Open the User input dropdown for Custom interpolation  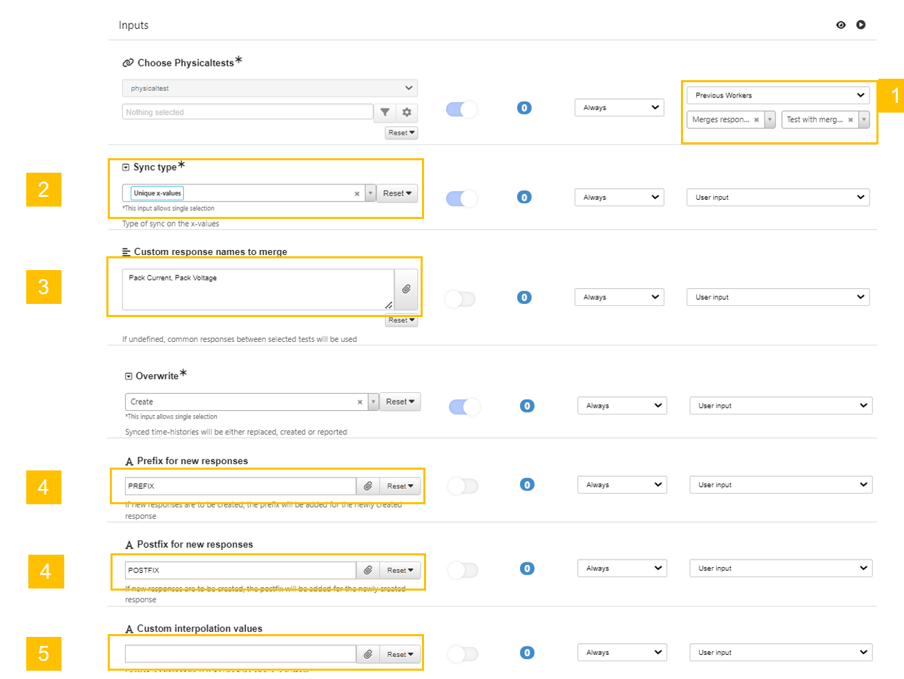tap(781, 653)
